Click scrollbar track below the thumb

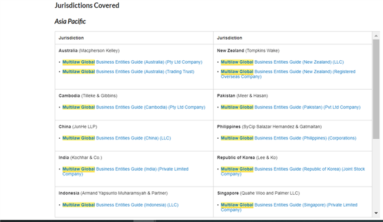pyautogui.click(x=376, y=175)
